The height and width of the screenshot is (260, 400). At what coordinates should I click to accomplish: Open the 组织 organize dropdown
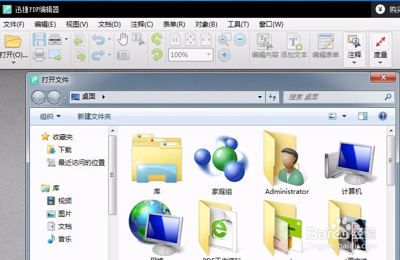coord(50,117)
